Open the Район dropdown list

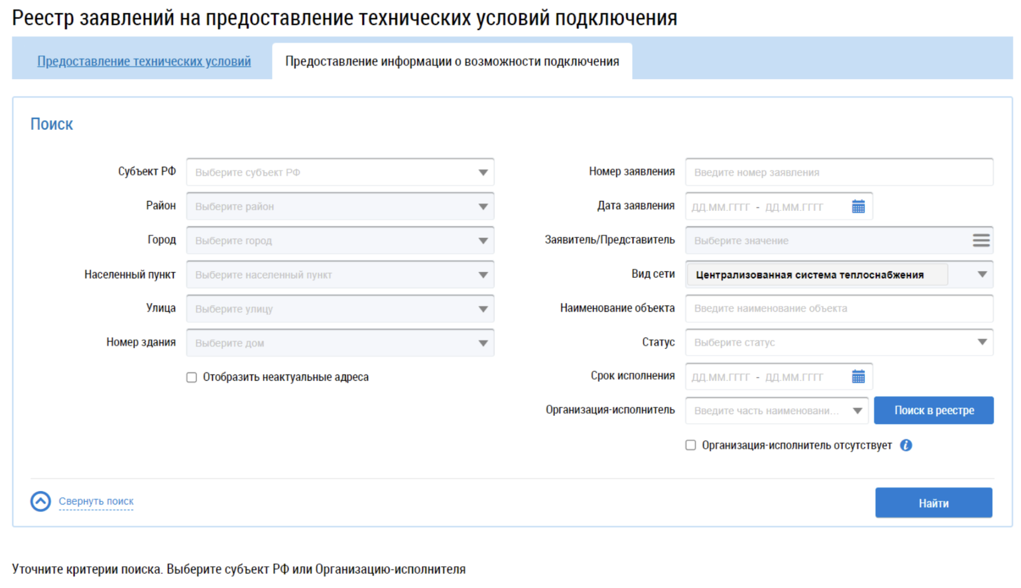(x=483, y=207)
